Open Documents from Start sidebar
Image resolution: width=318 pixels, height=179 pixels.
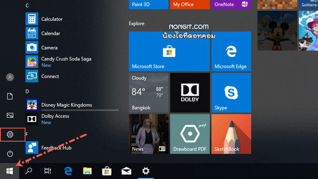(10, 96)
